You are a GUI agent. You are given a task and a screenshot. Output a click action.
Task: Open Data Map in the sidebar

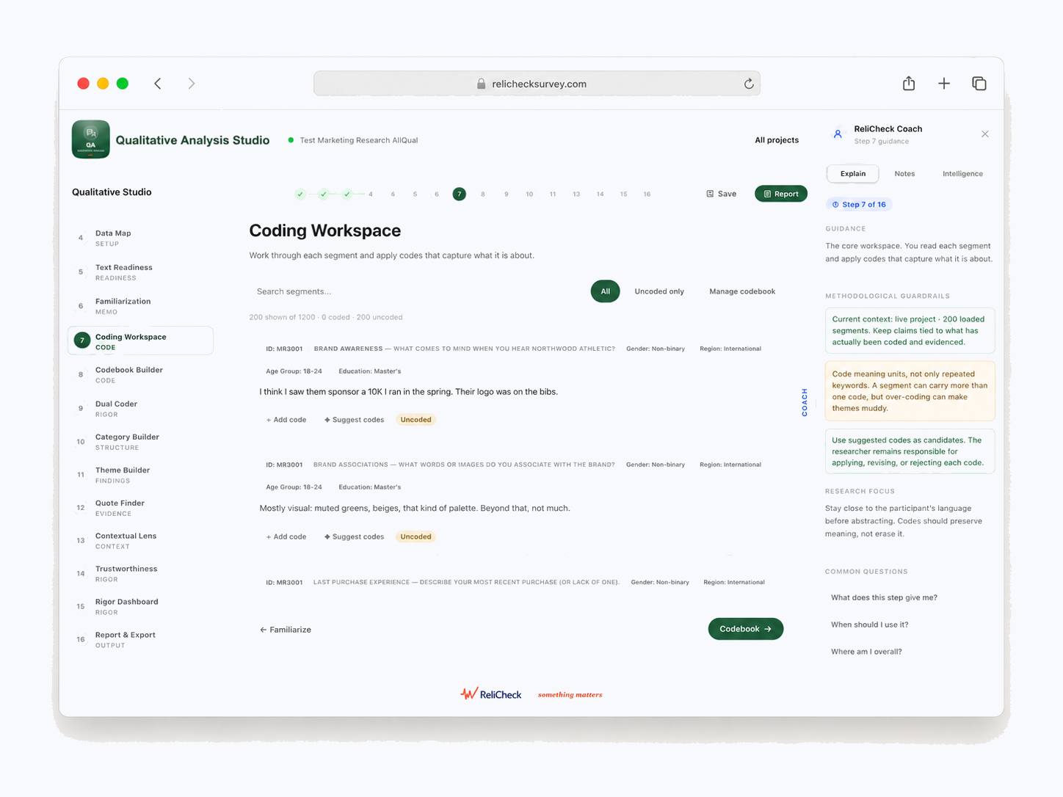click(x=140, y=238)
